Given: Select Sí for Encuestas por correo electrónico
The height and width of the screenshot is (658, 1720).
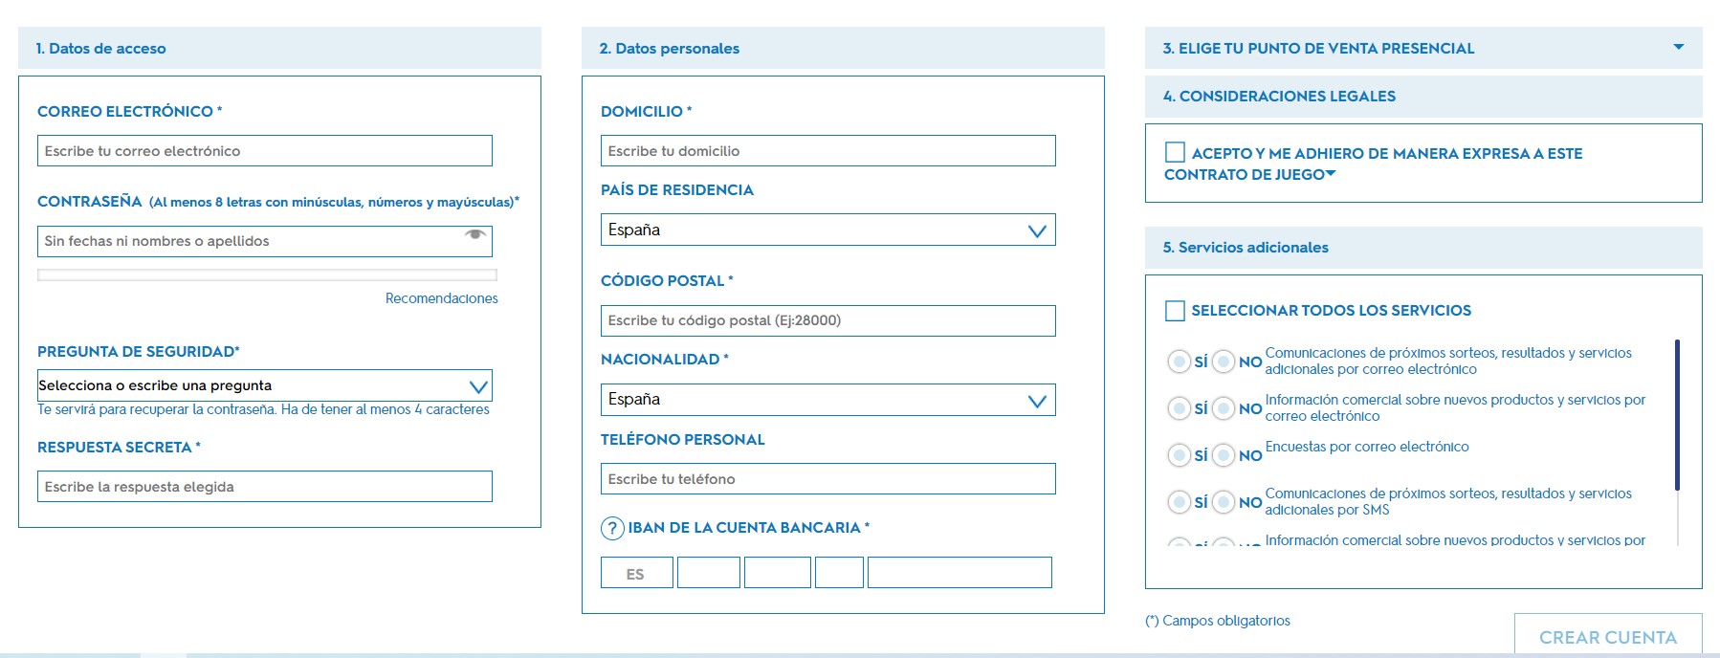Looking at the screenshot, I should [1179, 455].
